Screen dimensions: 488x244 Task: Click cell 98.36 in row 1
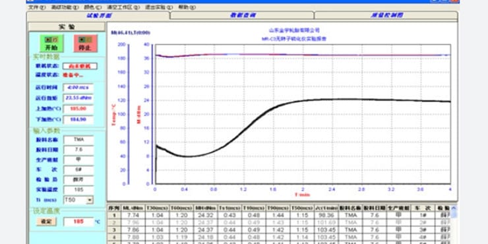tap(326, 215)
